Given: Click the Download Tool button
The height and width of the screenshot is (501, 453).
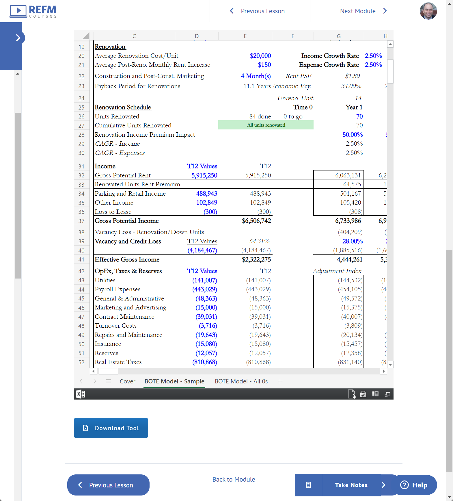Looking at the screenshot, I should tap(111, 428).
